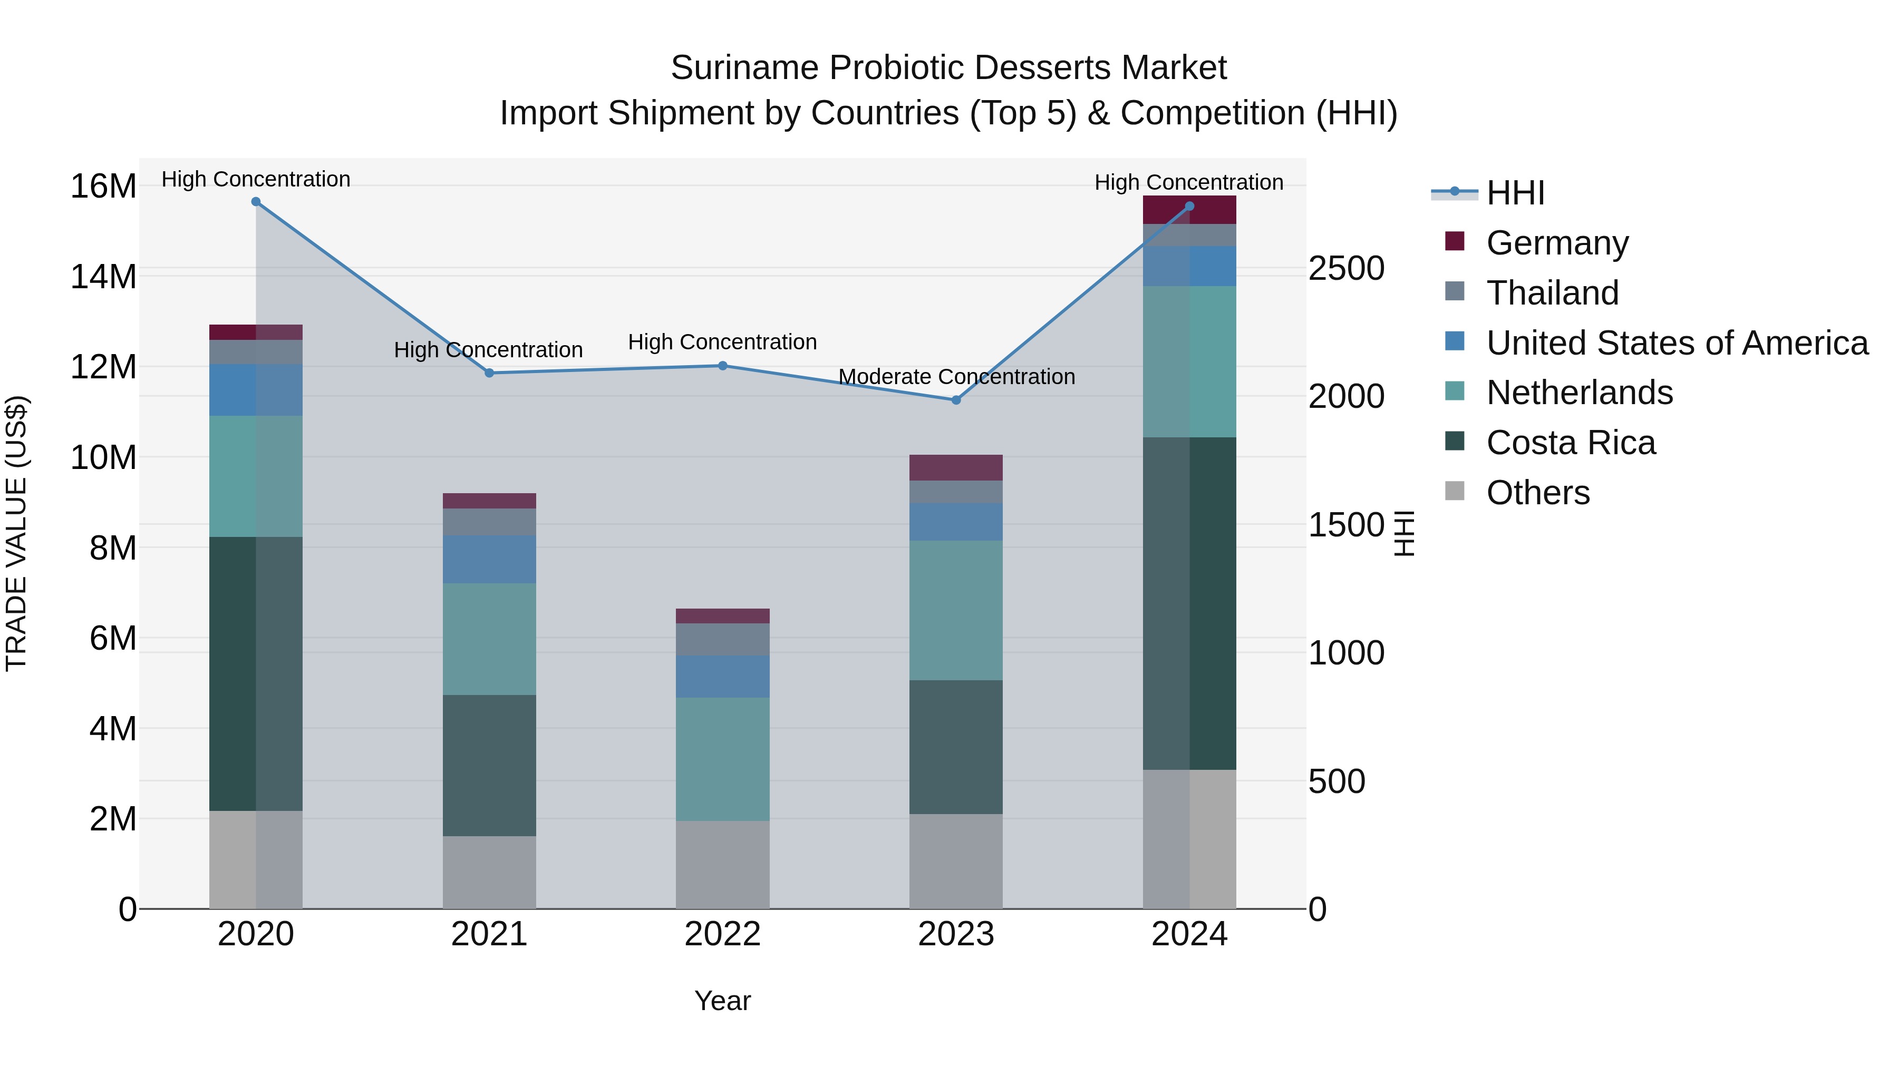Click the Germany segment atop 2023 bar
The height and width of the screenshot is (1067, 1898).
click(x=956, y=467)
